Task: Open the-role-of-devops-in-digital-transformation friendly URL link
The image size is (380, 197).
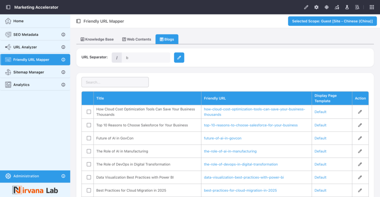Action: tap(241, 164)
